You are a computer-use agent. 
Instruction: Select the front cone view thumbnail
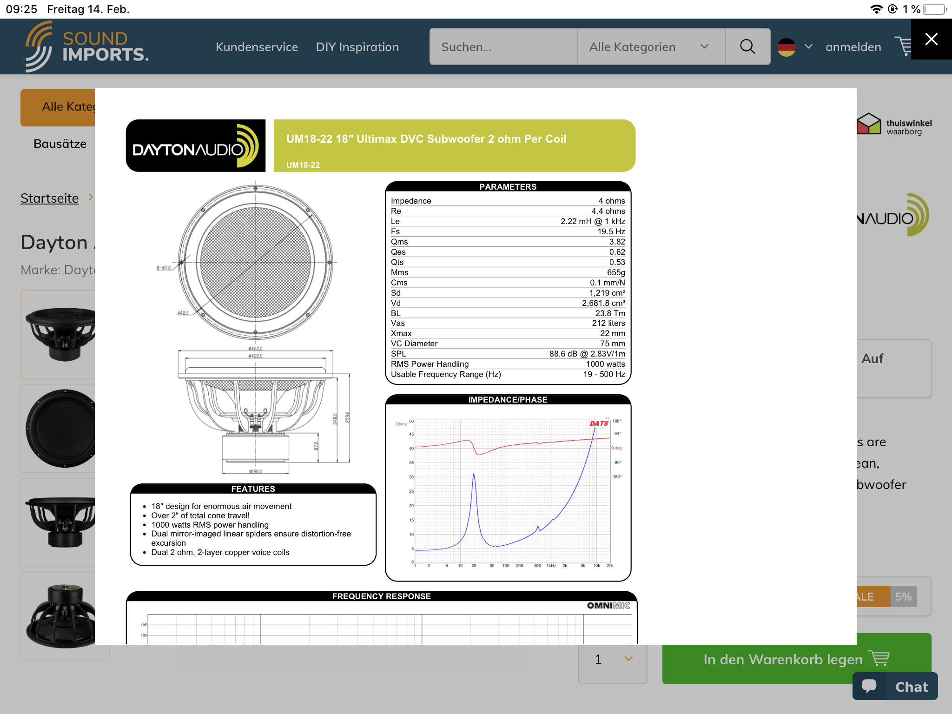click(58, 429)
